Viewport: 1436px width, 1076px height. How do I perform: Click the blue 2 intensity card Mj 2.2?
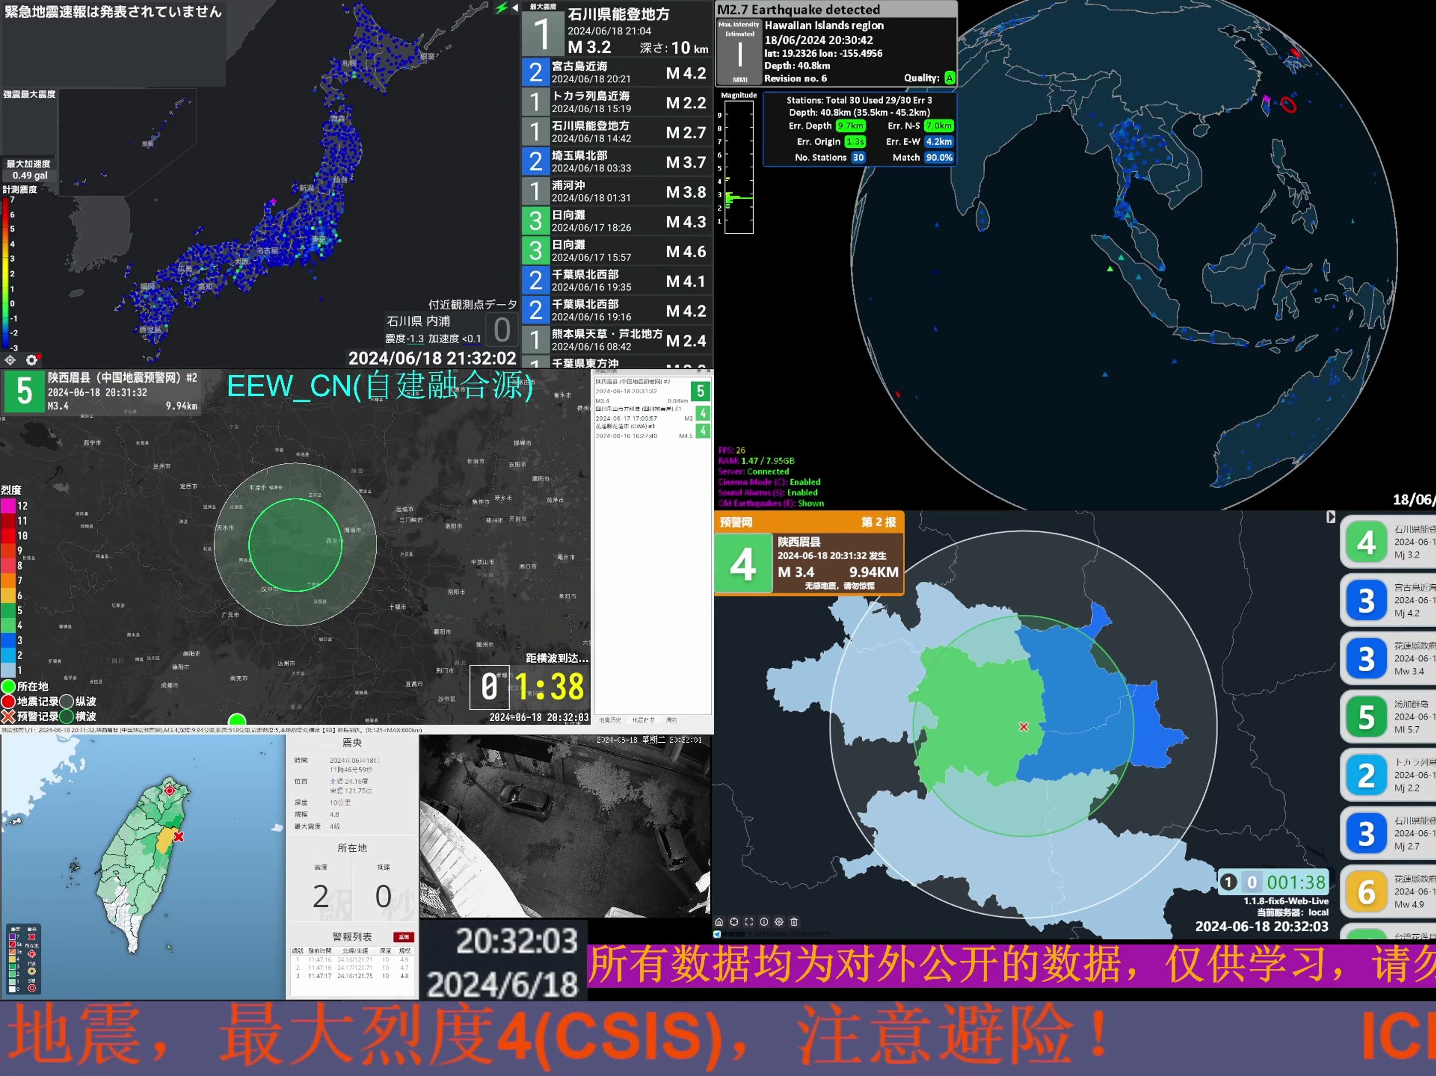pyautogui.click(x=1388, y=775)
